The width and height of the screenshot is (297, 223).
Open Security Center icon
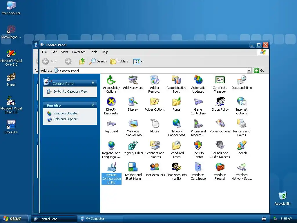pos(198,150)
